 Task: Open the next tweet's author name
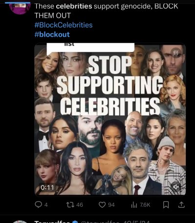click(x=52, y=222)
